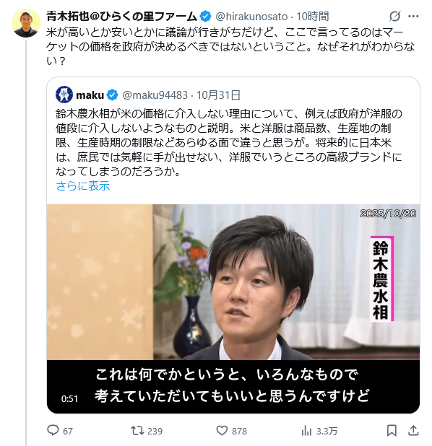Viewport: 432px width, 446px height.
Task: Open the reply comment icon
Action: [53, 431]
